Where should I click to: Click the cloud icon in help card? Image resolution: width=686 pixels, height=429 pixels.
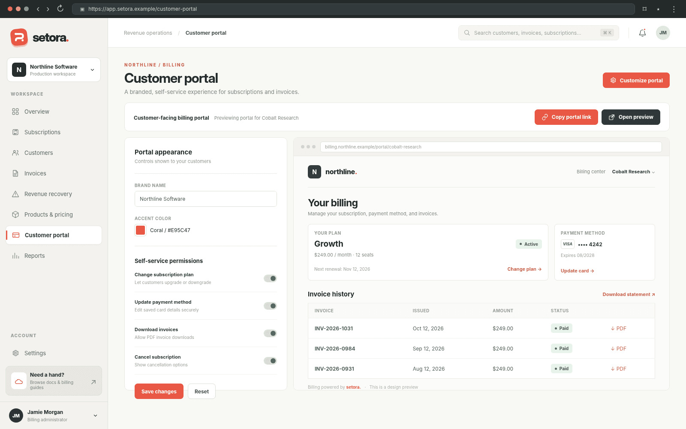click(19, 381)
